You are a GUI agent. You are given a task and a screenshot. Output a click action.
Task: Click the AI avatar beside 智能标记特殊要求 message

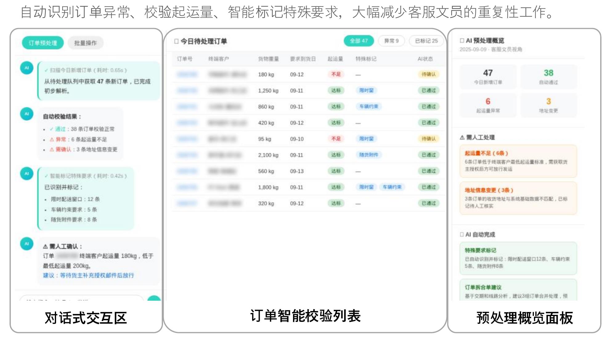27,173
